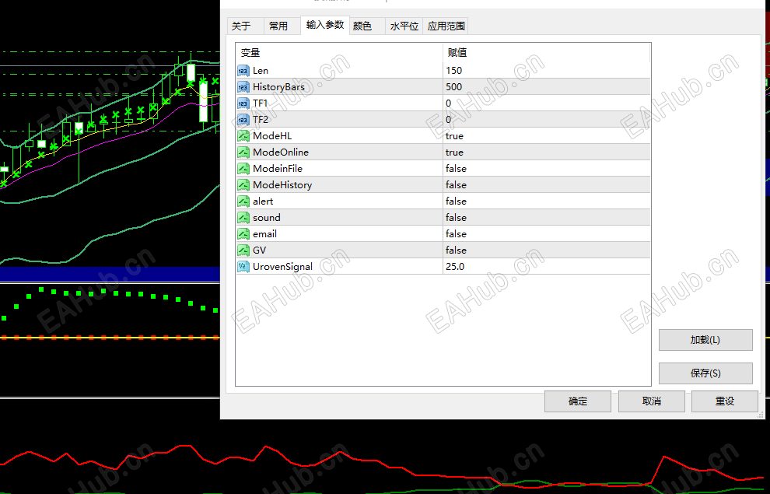Select the ModeHL variable name
This screenshot has width=770, height=494.
pyautogui.click(x=272, y=136)
